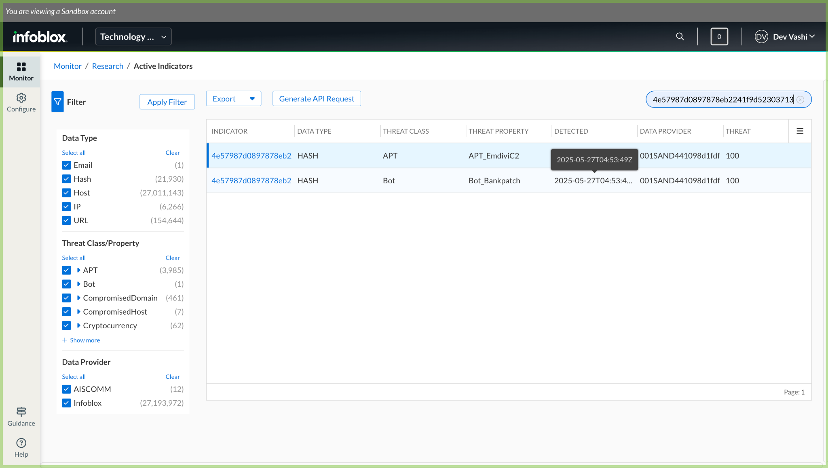This screenshot has width=828, height=468.
Task: Open the APT row indicator hash link
Action: [251, 156]
